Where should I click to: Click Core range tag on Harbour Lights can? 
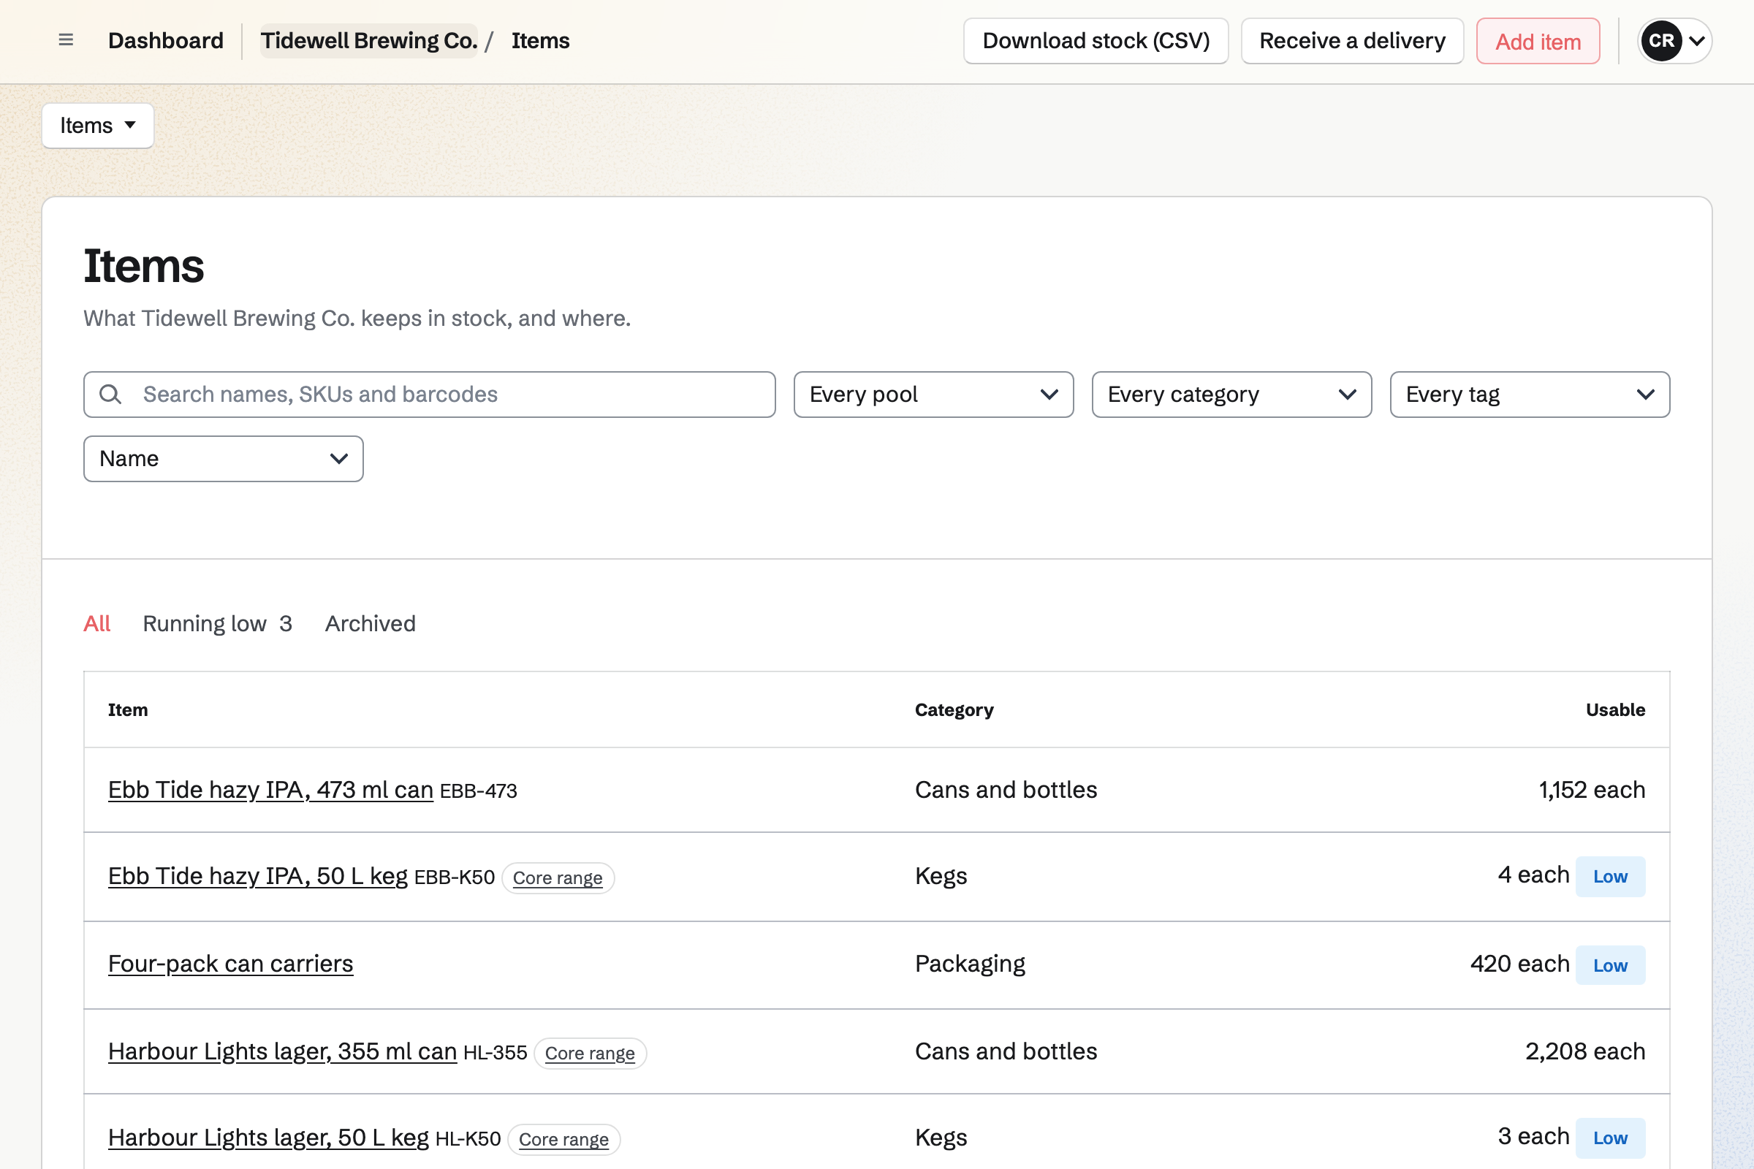tap(590, 1054)
